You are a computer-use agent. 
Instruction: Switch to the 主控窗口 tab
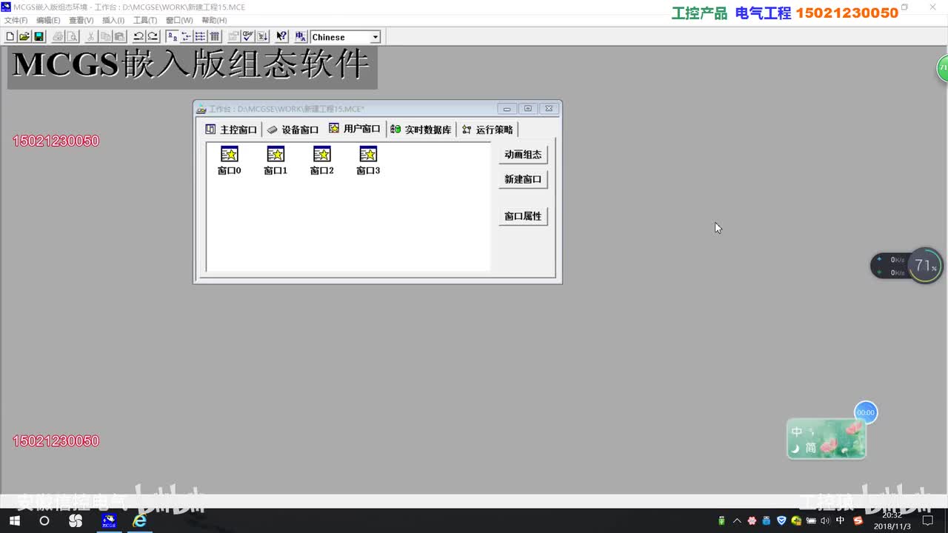point(232,130)
